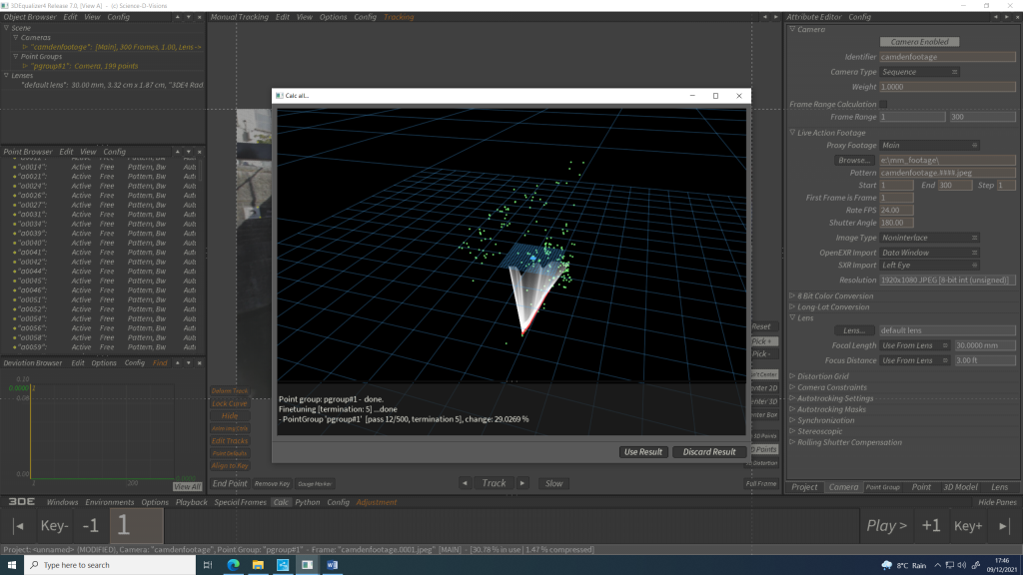Collapse the Cameras tree node
This screenshot has width=1023, height=575.
coord(16,37)
